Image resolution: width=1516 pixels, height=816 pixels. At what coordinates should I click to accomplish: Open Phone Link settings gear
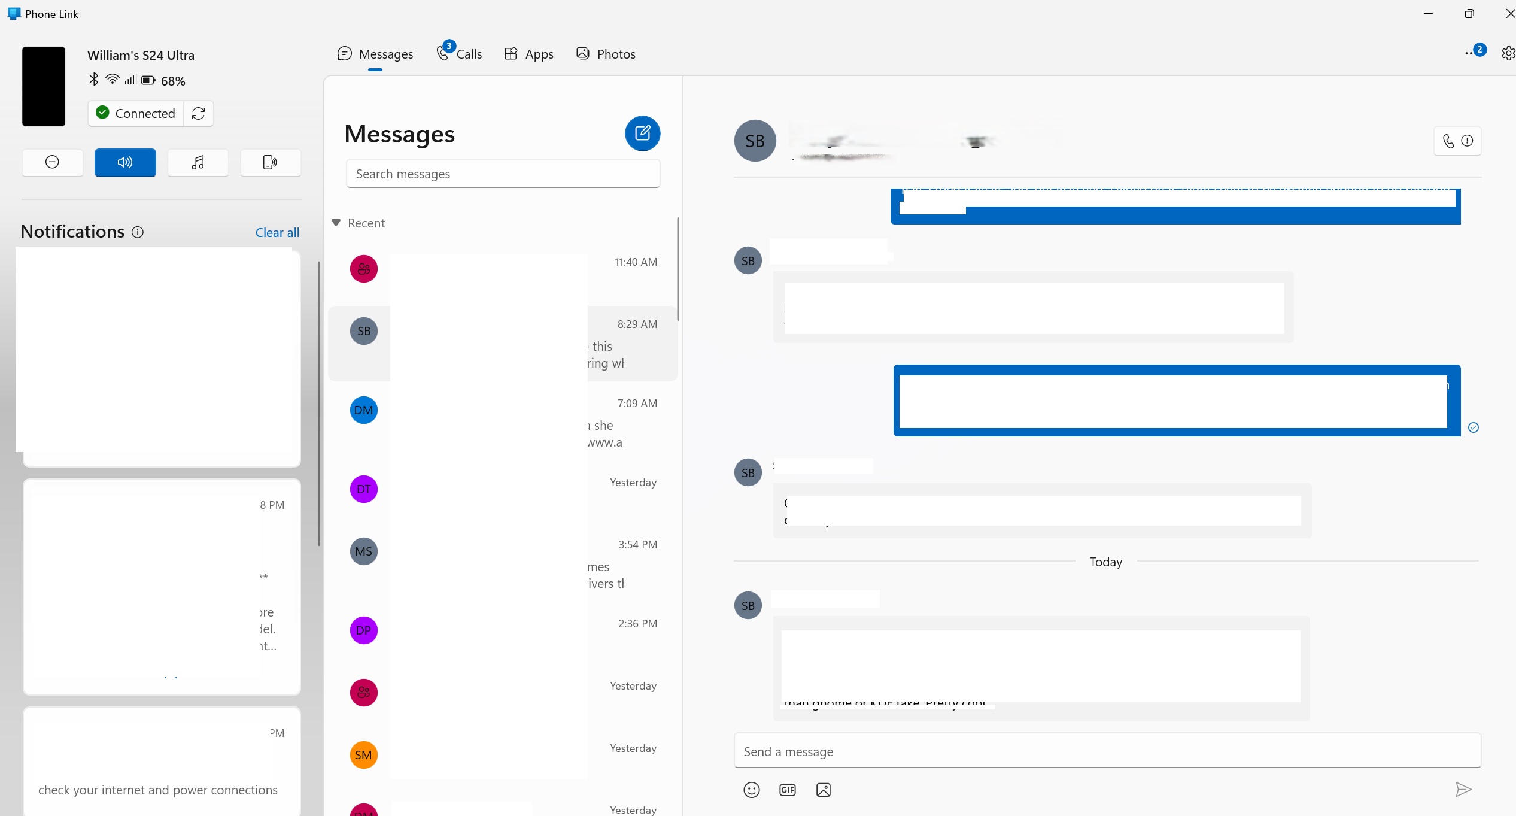[1508, 54]
